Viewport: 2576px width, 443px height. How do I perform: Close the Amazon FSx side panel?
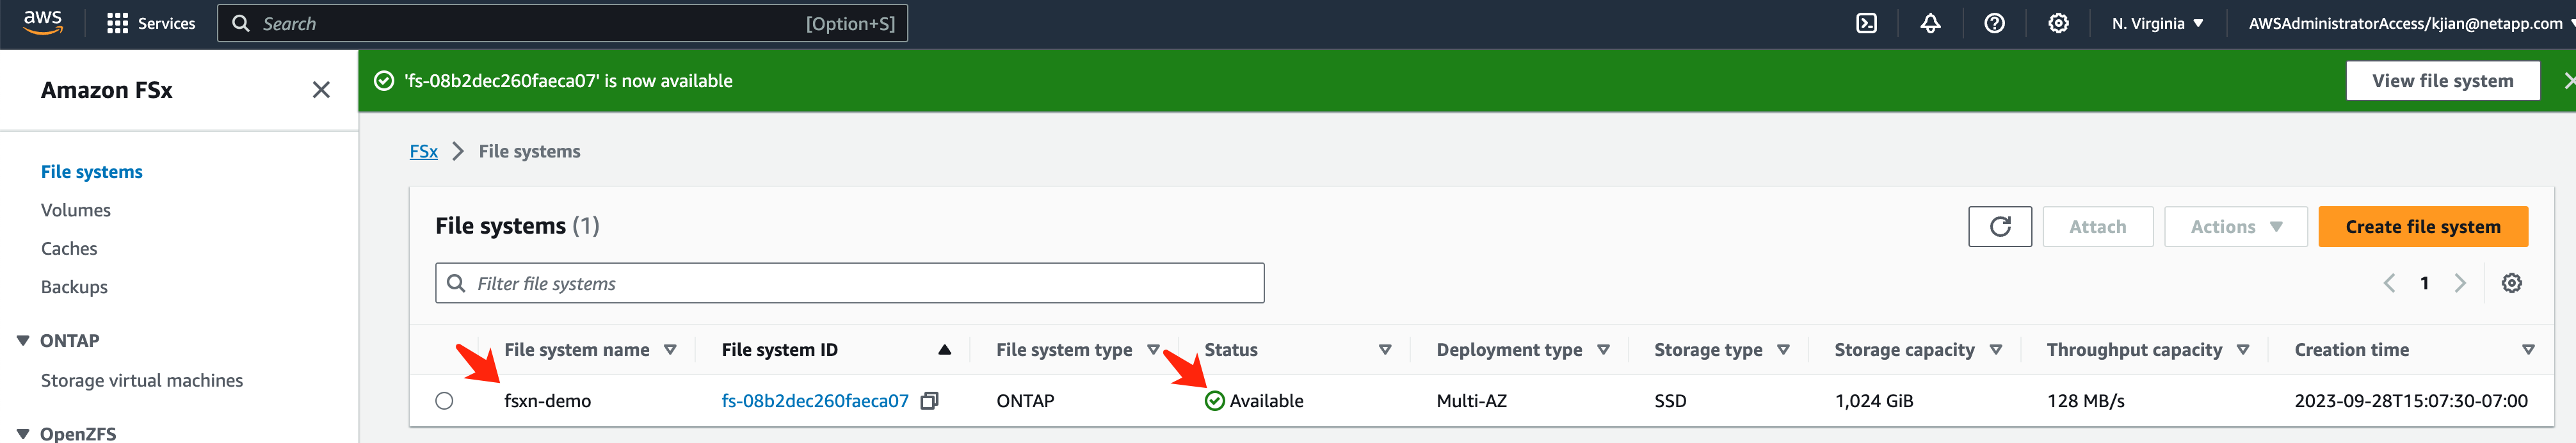pos(321,90)
